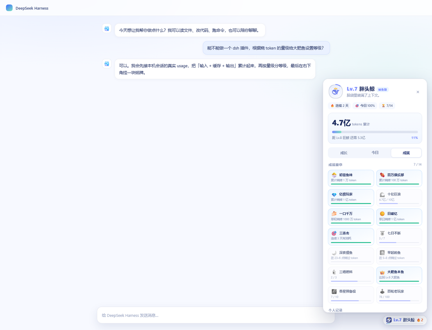
Task: Click the 鲸鱼期 stage tag
Action: coord(383,89)
